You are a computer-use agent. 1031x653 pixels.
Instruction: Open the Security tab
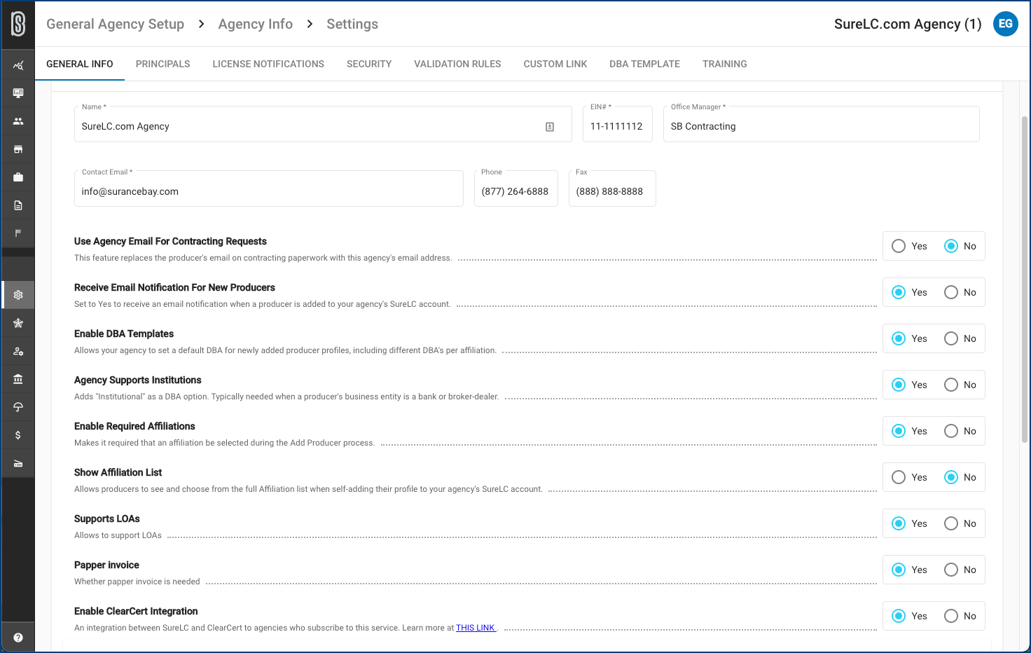pyautogui.click(x=369, y=64)
